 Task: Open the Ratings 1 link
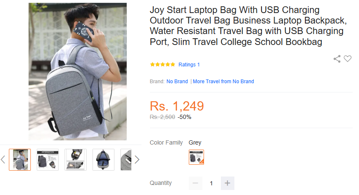click(x=189, y=65)
